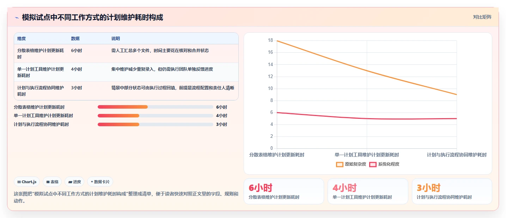The width and height of the screenshot is (506, 218).
Task: Toggle the 系统化程度 legend entry
Action: click(384, 164)
